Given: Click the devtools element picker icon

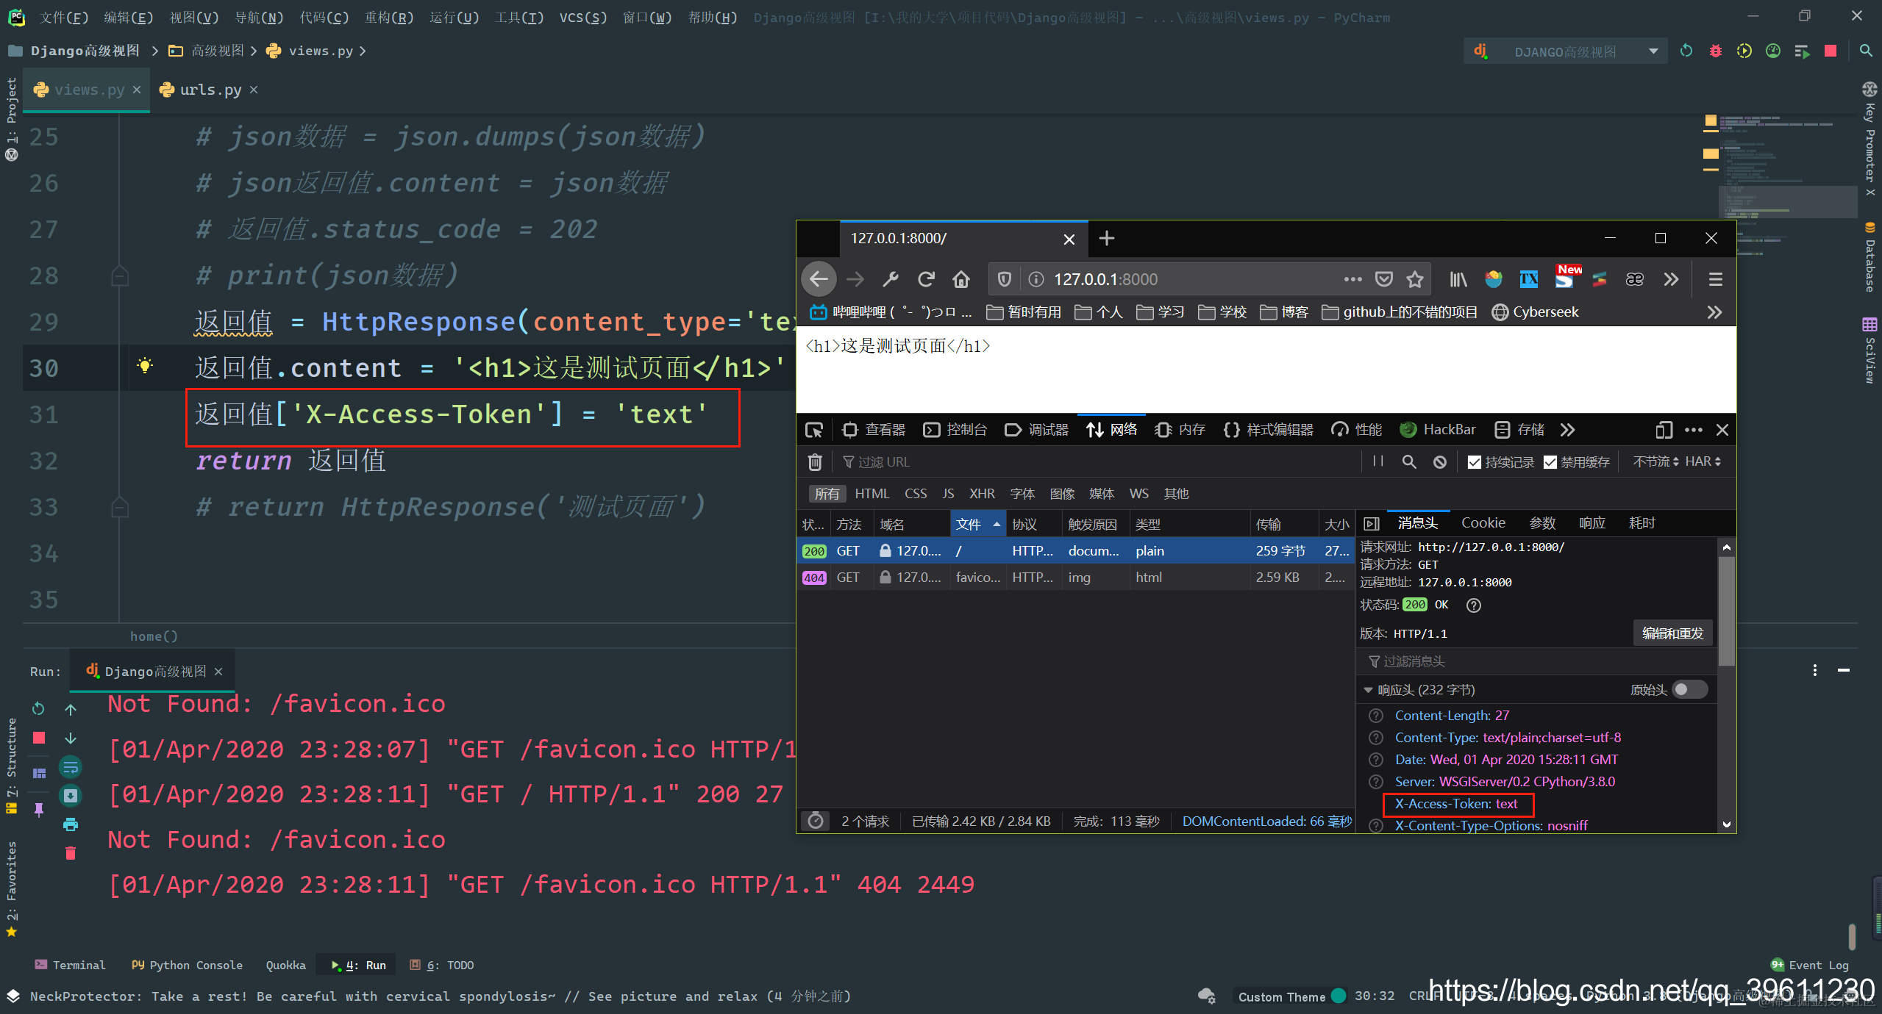Looking at the screenshot, I should [x=814, y=430].
